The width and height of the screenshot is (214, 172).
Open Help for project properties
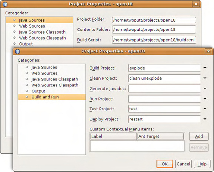(202, 164)
